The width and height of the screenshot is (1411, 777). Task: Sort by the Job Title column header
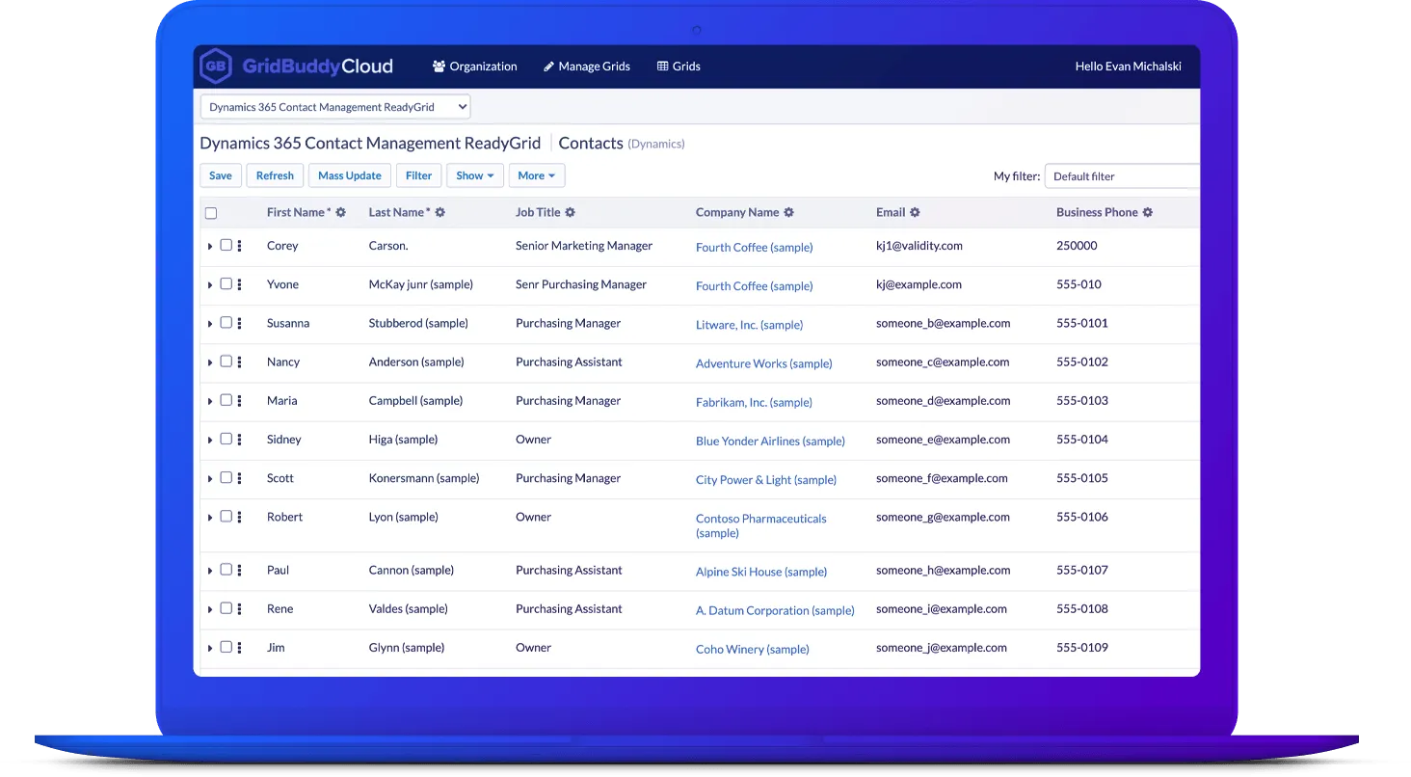click(x=538, y=212)
